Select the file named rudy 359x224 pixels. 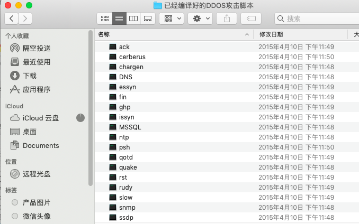tap(125, 188)
